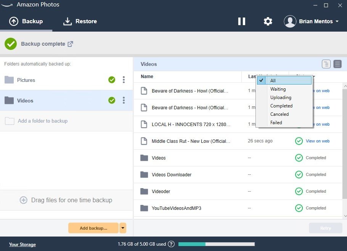347x251 pixels.
Task: Select the Videos folder in sidebar
Action: [x=66, y=101]
